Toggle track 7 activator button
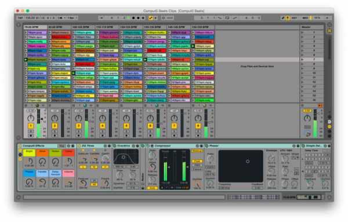 [174, 126]
